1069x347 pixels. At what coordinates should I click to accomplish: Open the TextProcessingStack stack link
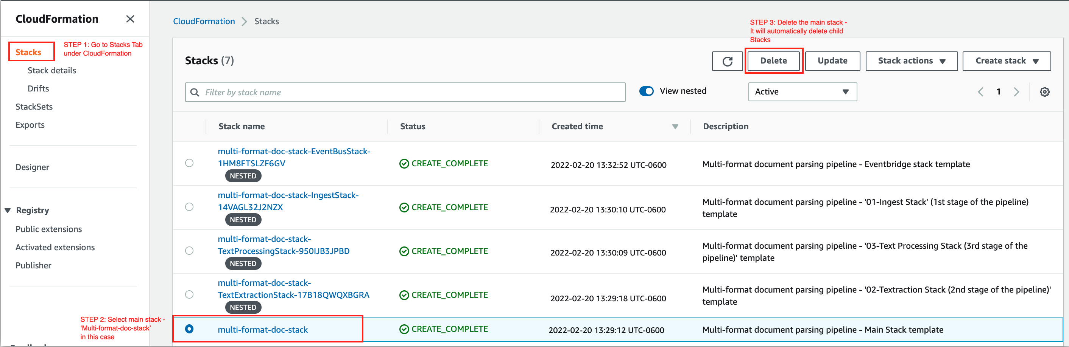click(284, 245)
